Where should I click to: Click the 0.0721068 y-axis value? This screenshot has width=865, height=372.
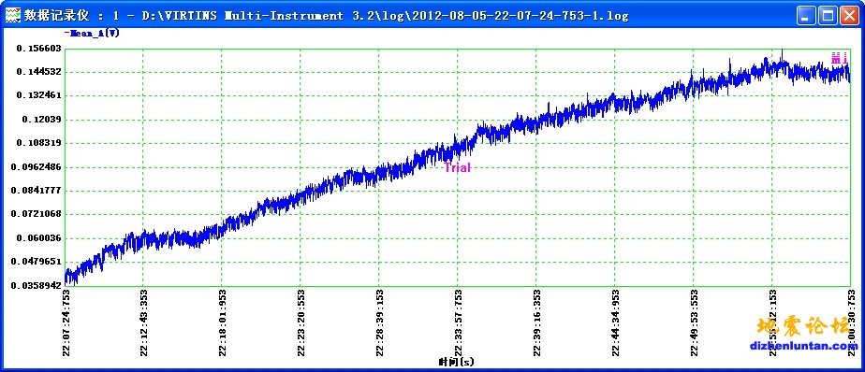click(x=36, y=214)
